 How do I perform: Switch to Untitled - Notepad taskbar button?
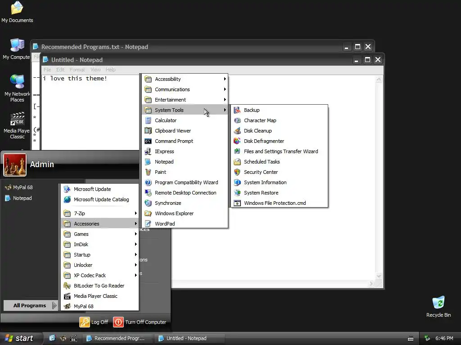tap(190, 338)
